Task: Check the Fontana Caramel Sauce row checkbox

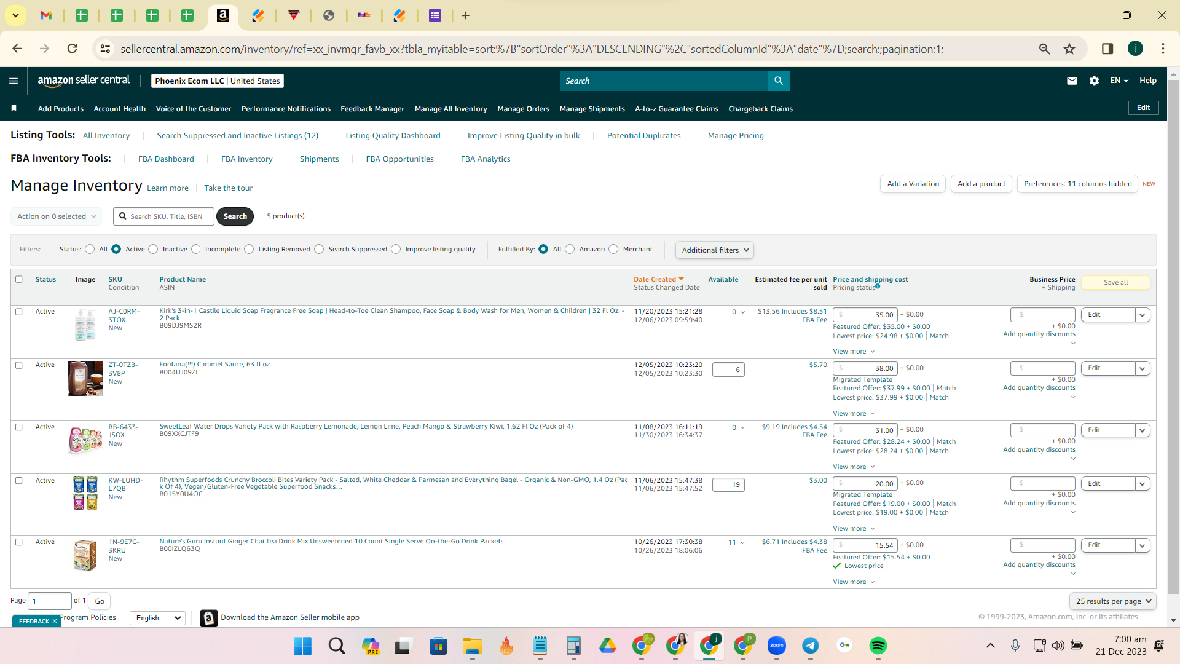Action: [x=19, y=365]
